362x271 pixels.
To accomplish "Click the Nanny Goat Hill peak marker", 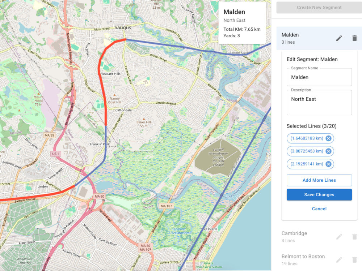I will click(114, 95).
